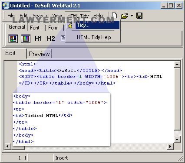
Task: Insert an H1 heading
Action: click(38, 39)
